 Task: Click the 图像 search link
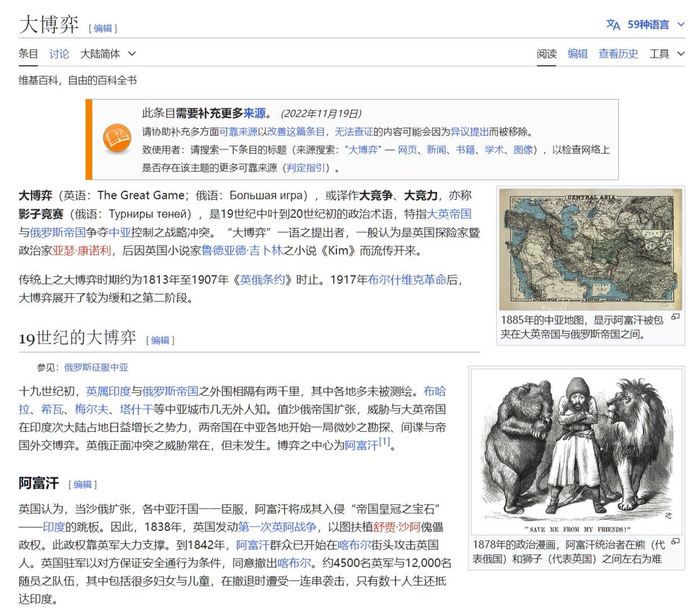[523, 150]
